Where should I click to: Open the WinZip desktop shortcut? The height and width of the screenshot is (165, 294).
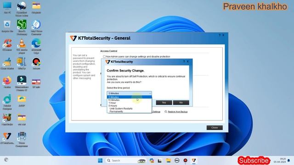coord(22,64)
